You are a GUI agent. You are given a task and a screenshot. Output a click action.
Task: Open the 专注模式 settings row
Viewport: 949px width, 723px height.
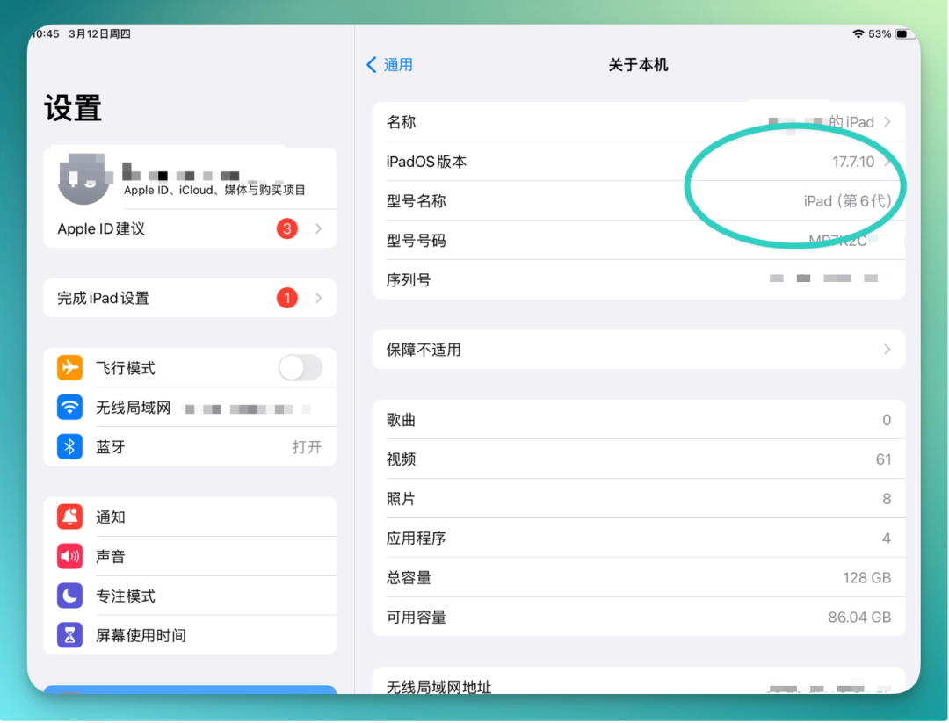pos(190,596)
